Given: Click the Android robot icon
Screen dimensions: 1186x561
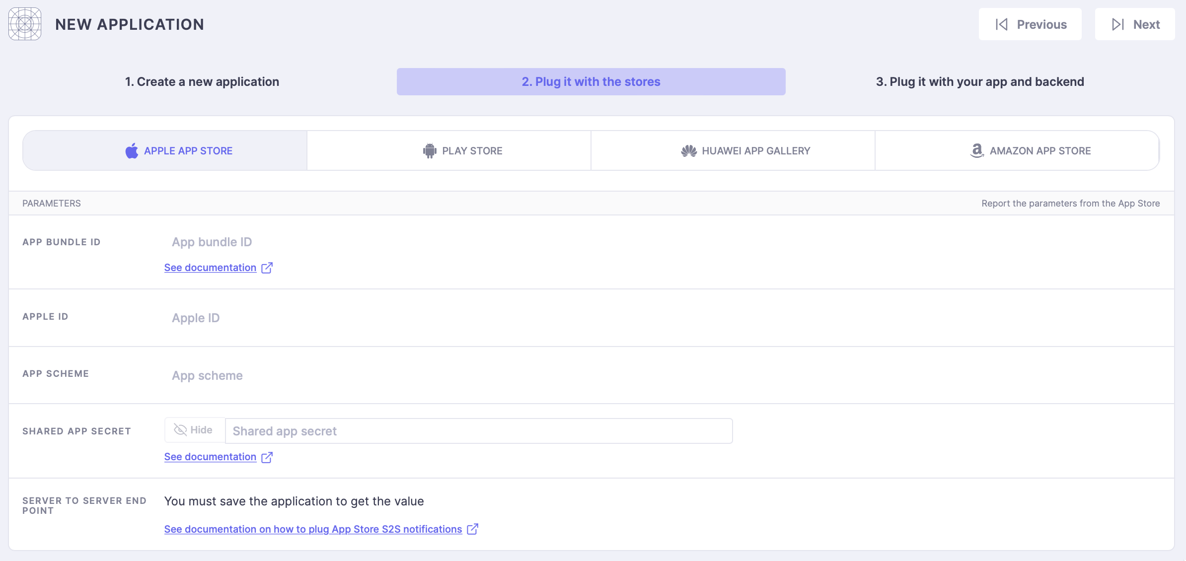Looking at the screenshot, I should (430, 150).
